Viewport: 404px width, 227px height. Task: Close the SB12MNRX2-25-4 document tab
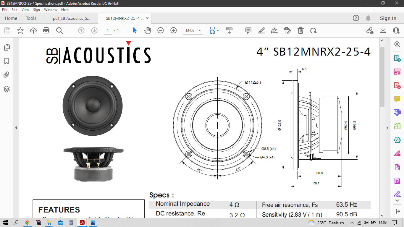pyautogui.click(x=147, y=18)
